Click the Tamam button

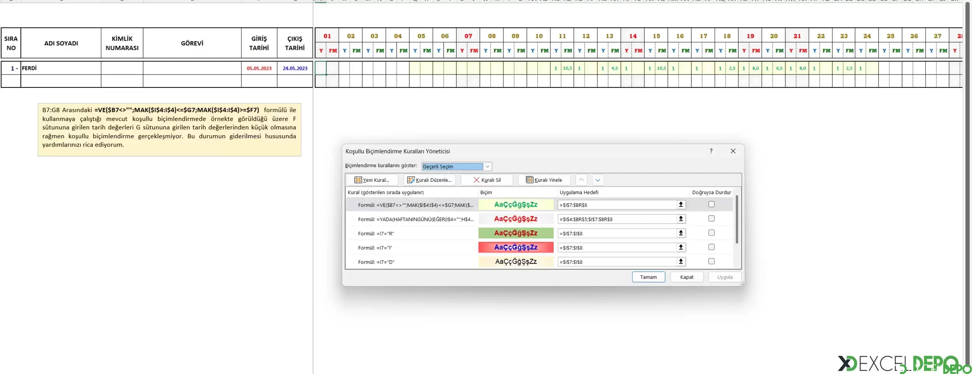click(649, 277)
